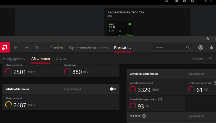Viewport: 216px width, 123px height.
Task: Click background window grid layout icon
Action: [x=167, y=1]
